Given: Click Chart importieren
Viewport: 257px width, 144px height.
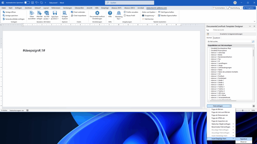Looking at the screenshot, I should (79, 15).
